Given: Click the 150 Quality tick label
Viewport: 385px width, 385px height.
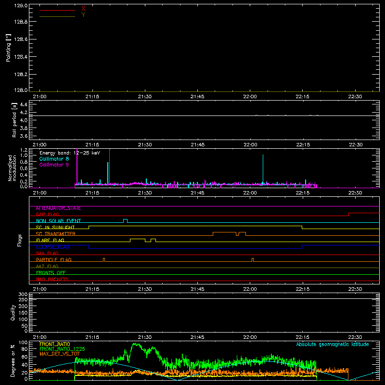Looking at the screenshot, I should click(23, 313).
